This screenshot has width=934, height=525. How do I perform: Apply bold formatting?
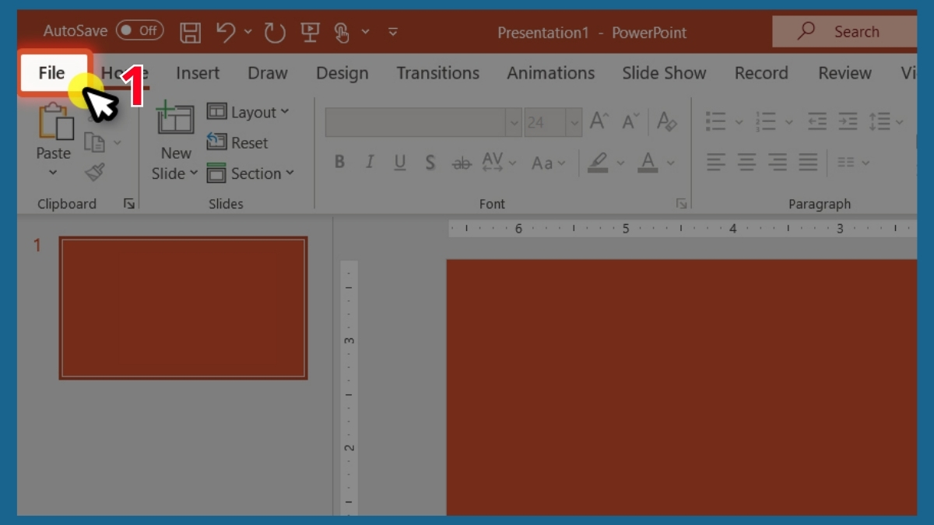click(339, 162)
